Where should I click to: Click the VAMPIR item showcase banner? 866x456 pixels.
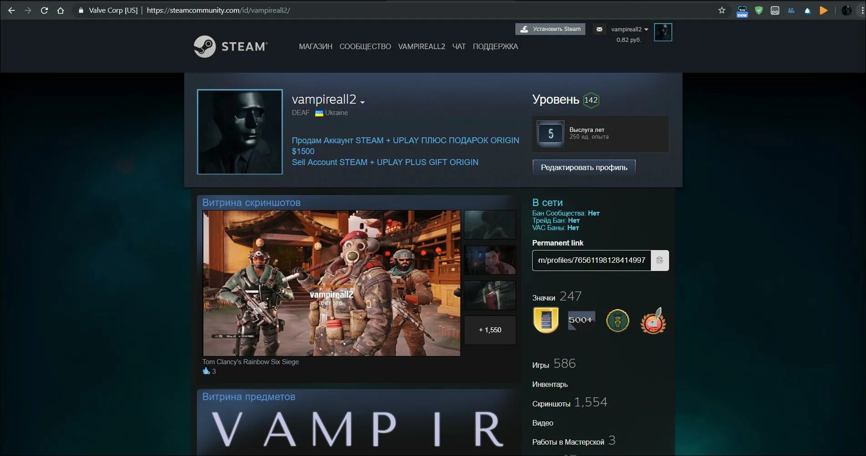click(x=358, y=430)
